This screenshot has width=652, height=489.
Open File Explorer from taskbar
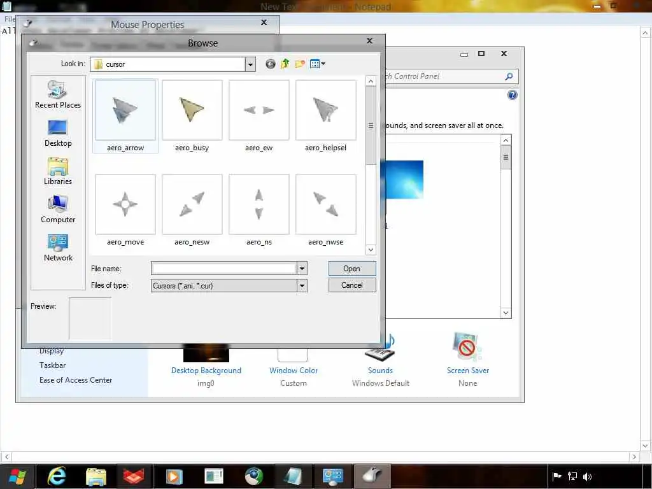tap(96, 476)
